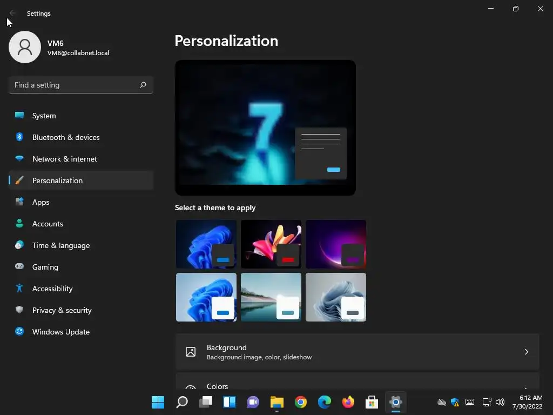
Task: Launch Firefox from the taskbar
Action: 348,402
